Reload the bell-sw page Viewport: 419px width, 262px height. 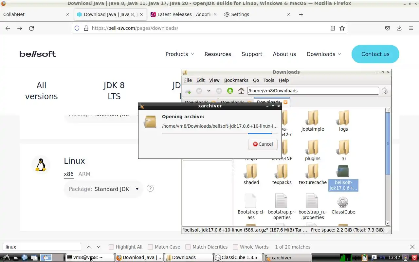31,28
